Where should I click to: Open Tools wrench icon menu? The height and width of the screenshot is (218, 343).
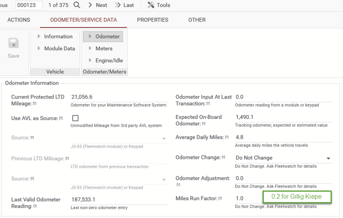pyautogui.click(x=151, y=5)
